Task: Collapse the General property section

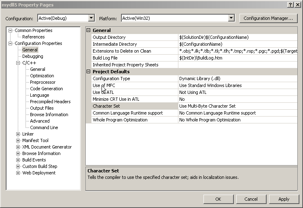Action: 89,30
